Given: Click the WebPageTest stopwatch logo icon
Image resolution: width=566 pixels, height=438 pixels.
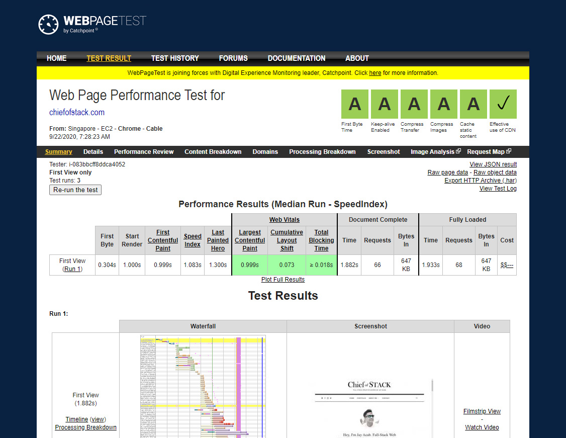Looking at the screenshot, I should (x=48, y=25).
